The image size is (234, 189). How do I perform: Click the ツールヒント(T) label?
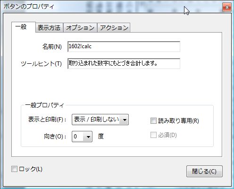[x=41, y=64]
